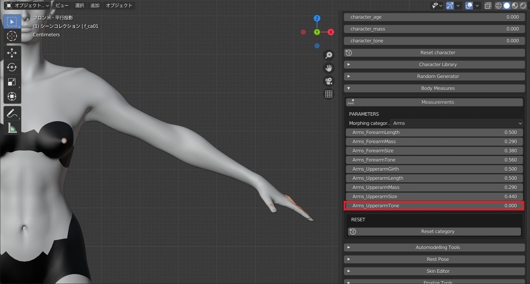Image resolution: width=530 pixels, height=284 pixels.
Task: Toggle perspective/orthographic grid icon
Action: (329, 93)
